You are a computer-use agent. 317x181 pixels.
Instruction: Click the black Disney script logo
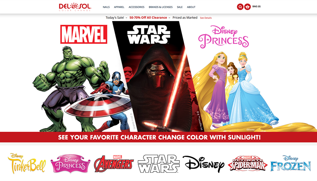(204, 164)
